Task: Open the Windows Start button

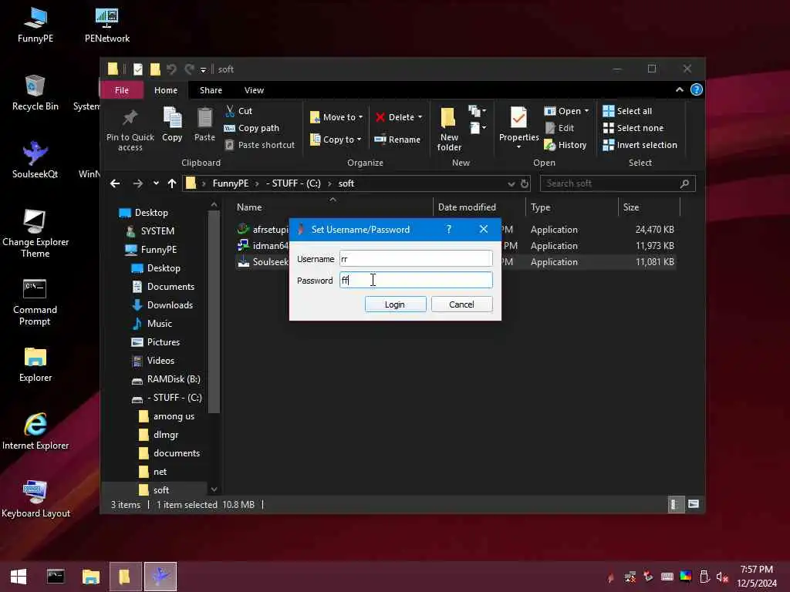Action: [19, 577]
